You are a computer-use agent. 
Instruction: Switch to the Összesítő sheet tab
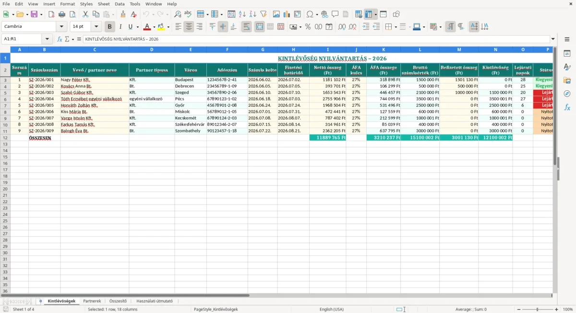point(118,301)
